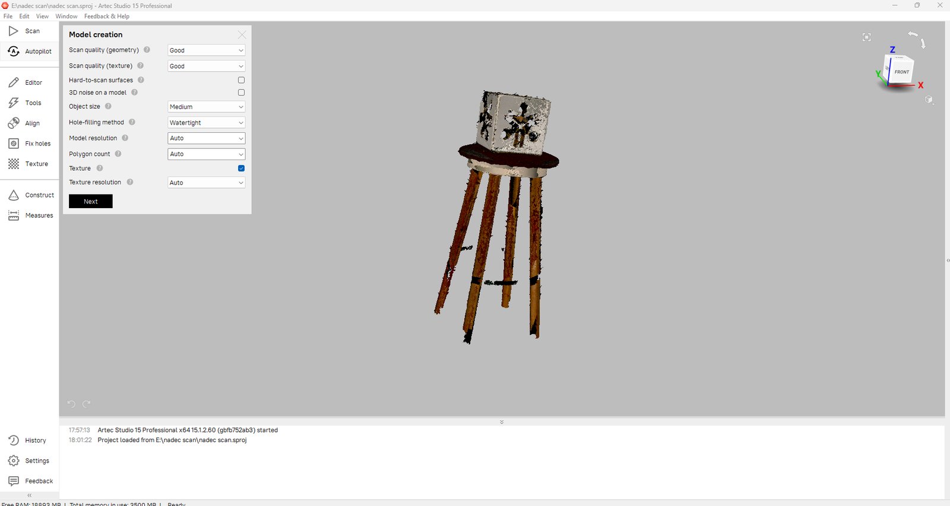Open Polygon count dropdown
Screen dimensions: 950x506
coord(206,154)
